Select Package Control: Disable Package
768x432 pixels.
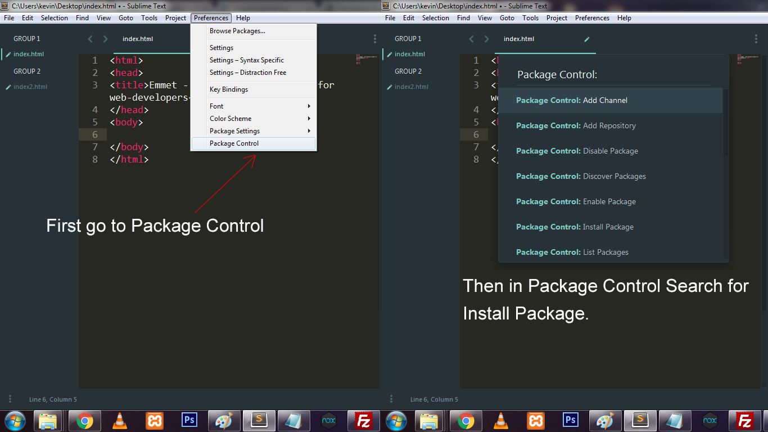point(611,151)
